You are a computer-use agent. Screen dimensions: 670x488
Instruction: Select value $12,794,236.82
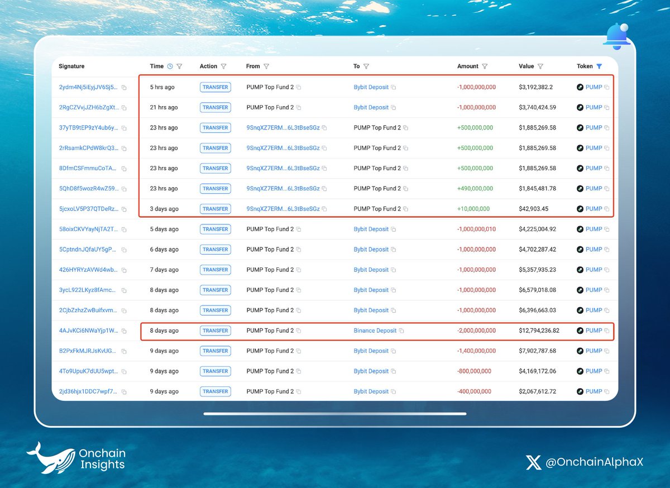[x=539, y=331]
